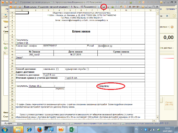Screen dimensions: 178x133
Task: Click the back navigation arrow in the Бланк заказа window
Action: [15, 7]
